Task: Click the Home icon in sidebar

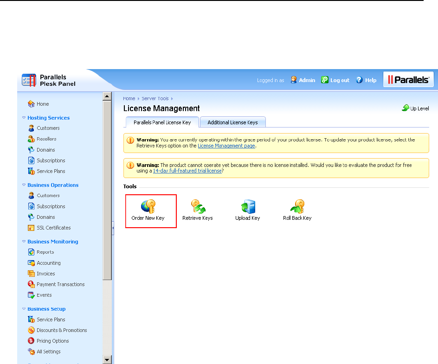Action: click(31, 104)
